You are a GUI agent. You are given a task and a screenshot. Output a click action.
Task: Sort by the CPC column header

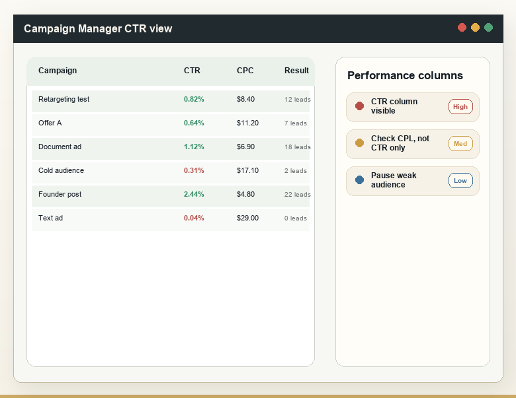point(245,71)
